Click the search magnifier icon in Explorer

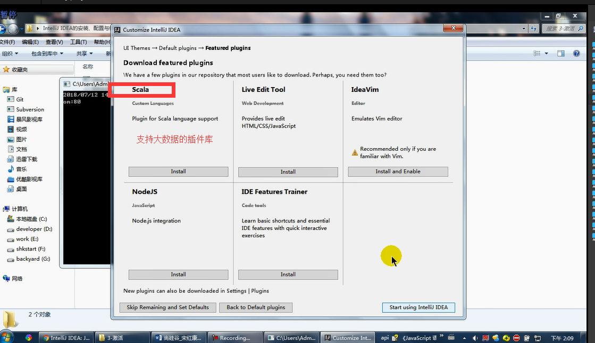click(x=581, y=29)
